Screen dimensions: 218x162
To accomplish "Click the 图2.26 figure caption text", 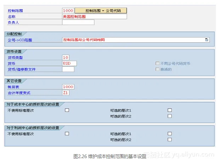I will (110, 156).
